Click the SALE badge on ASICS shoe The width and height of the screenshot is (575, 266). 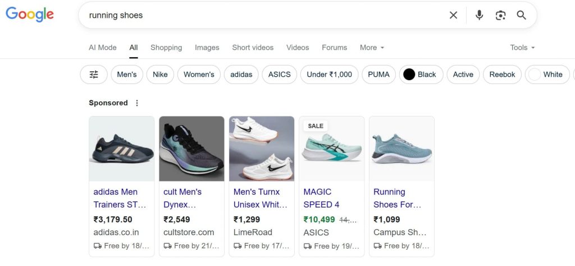316,126
